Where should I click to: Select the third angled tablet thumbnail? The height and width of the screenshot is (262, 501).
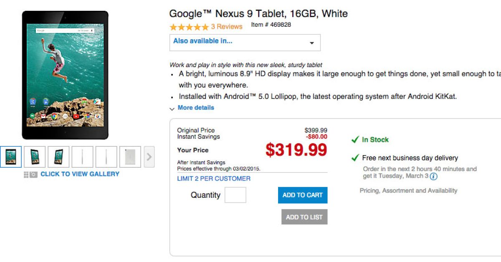[x=58, y=157]
